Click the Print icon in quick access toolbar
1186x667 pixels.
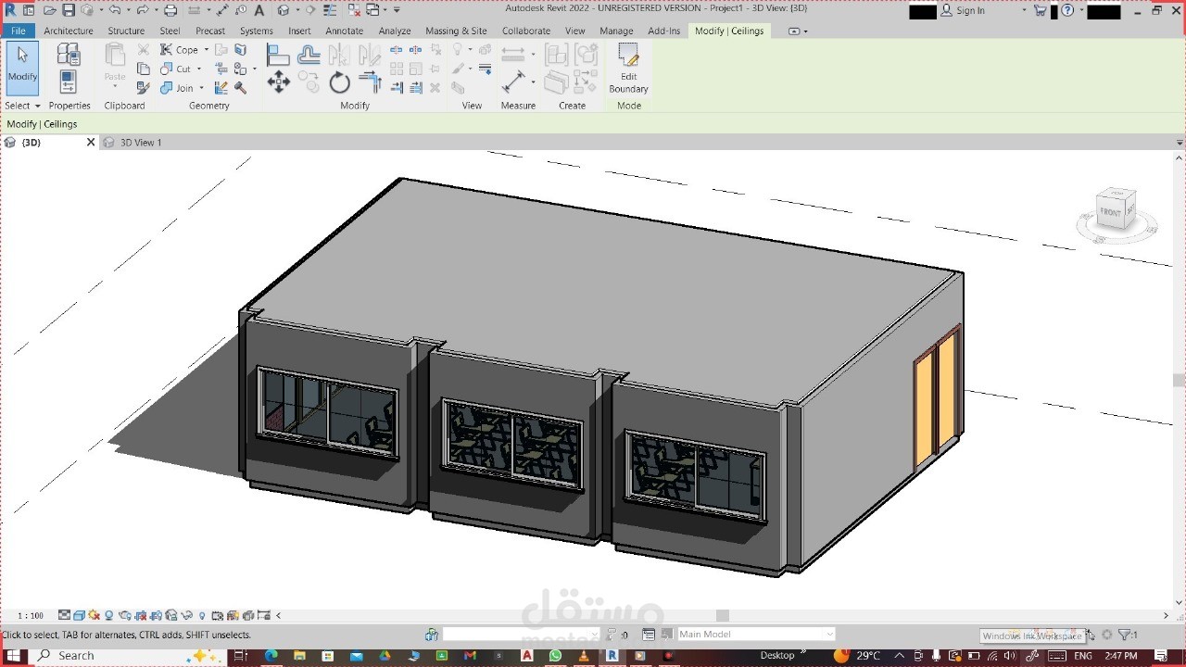170,10
